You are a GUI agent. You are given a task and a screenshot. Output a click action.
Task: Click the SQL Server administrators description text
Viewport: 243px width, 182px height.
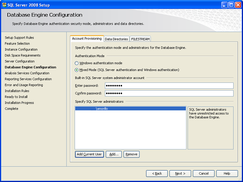[208, 113]
